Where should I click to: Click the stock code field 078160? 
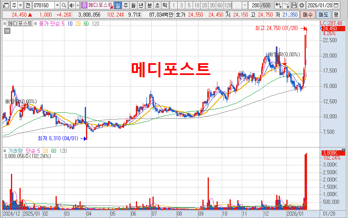pos(43,5)
